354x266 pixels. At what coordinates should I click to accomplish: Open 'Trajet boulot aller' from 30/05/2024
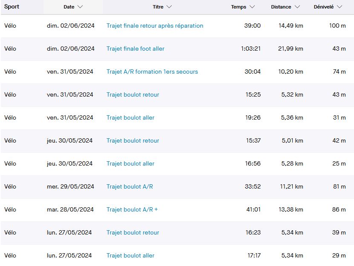(x=130, y=163)
